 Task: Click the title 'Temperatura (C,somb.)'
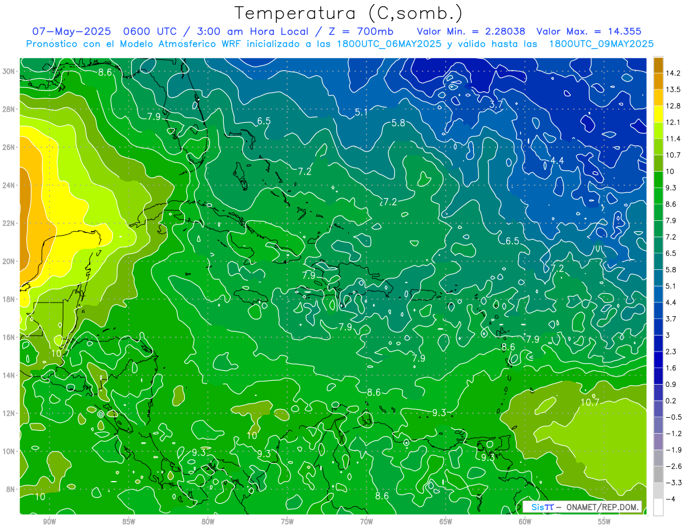349,13
